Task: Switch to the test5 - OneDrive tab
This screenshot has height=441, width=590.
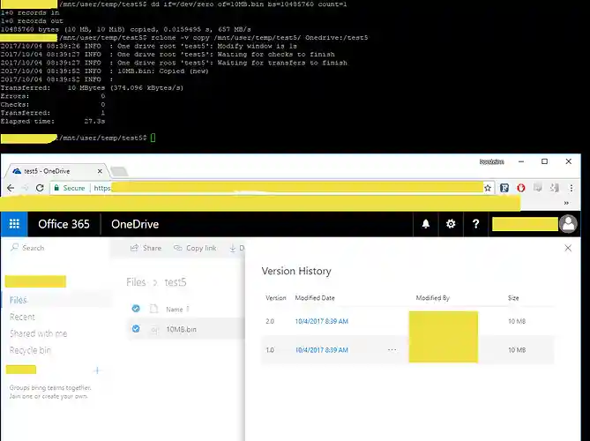Action: [x=53, y=169]
